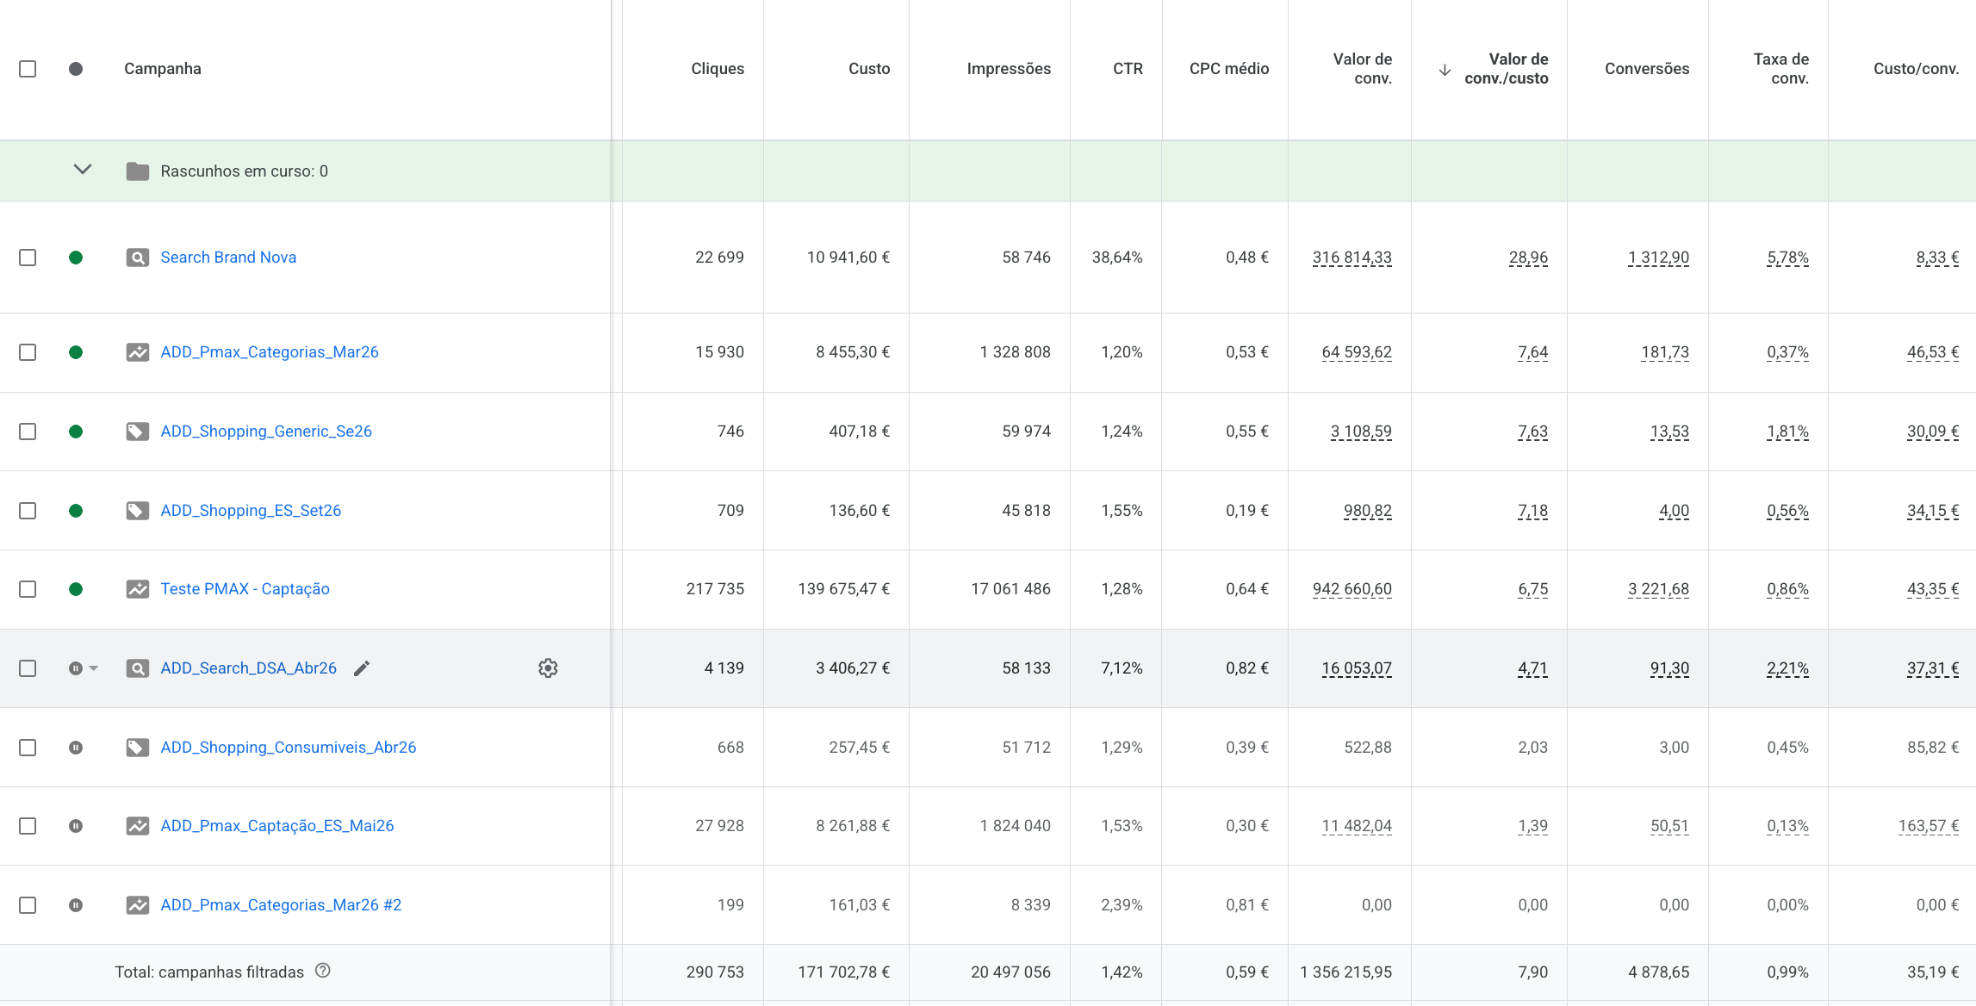This screenshot has height=1006, width=1976.
Task: Tick the checkbox for ADD_Pmax_Categorias_Mar26 #2
Action: [x=28, y=905]
